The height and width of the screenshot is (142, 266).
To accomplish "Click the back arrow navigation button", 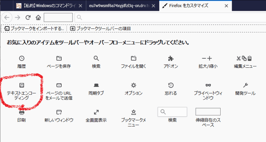I will pyautogui.click(x=7, y=17).
